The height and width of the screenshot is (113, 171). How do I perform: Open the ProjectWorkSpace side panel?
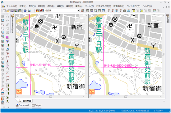(12, 23)
